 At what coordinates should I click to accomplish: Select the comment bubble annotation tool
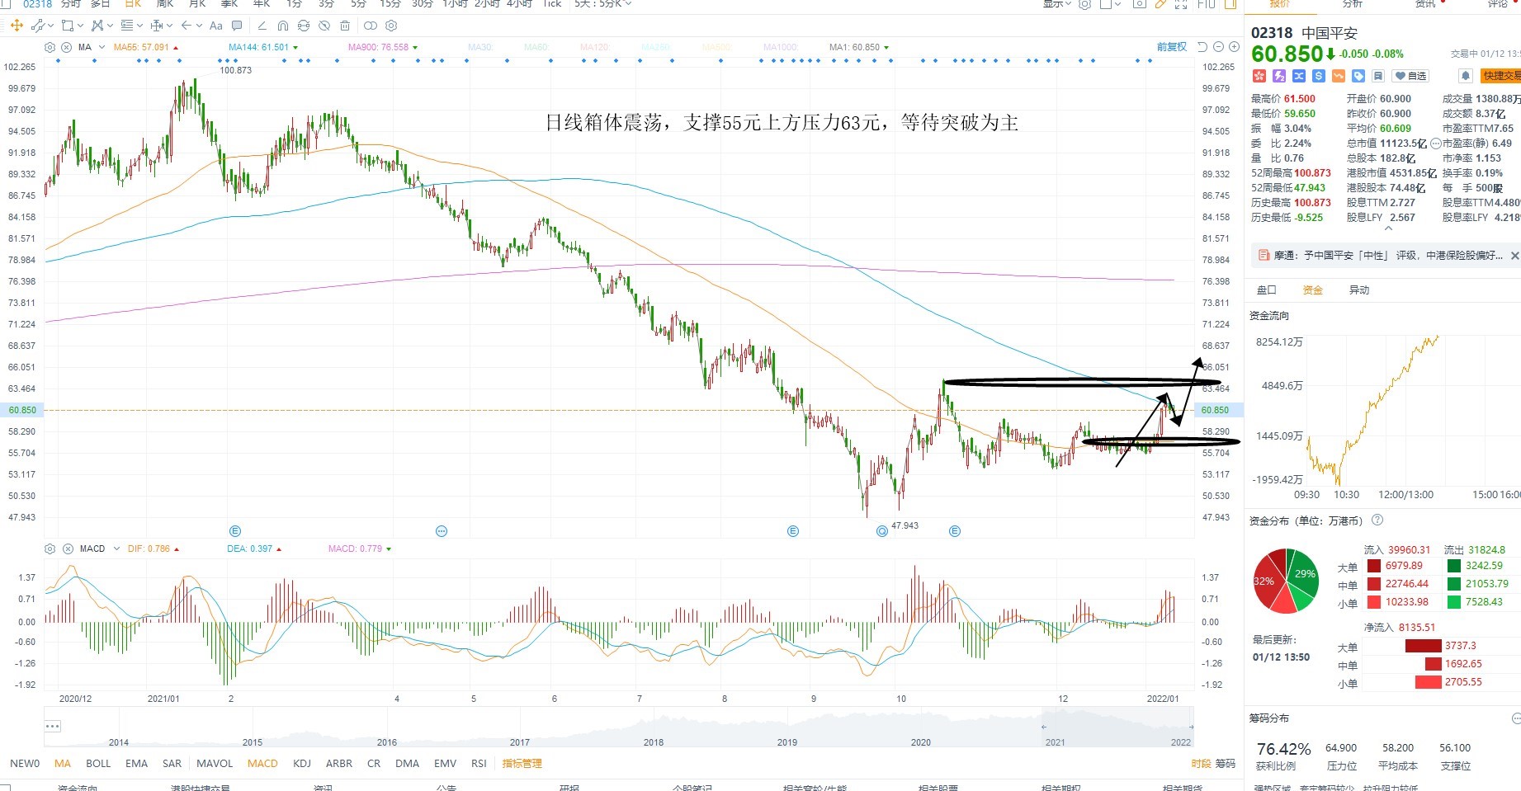coord(237,26)
